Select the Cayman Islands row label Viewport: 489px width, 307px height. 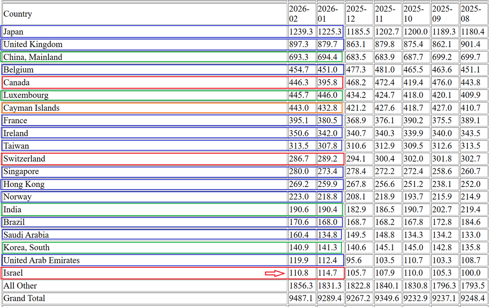pyautogui.click(x=31, y=108)
